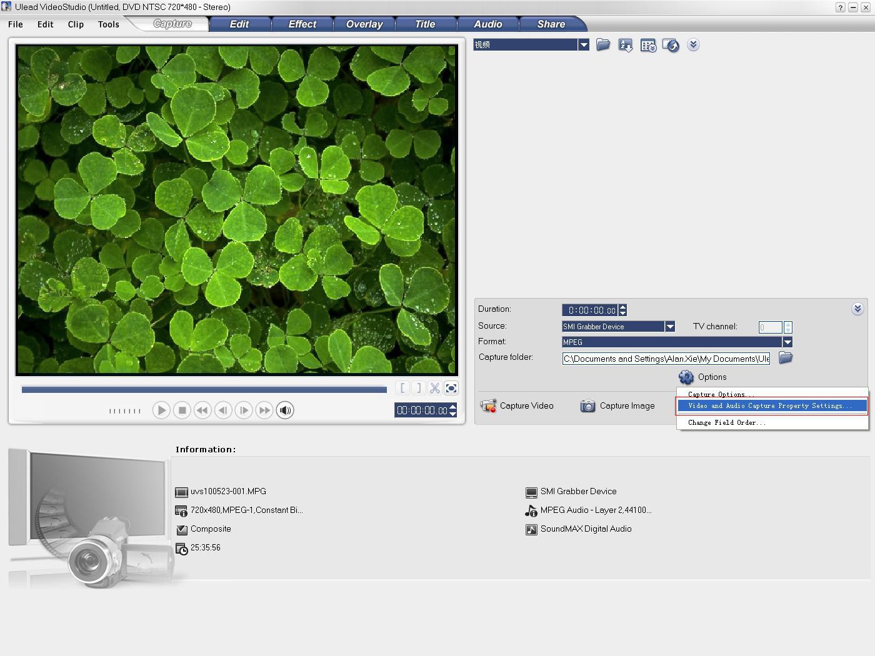Click the cut clip scissors icon
Screen dimensions: 875x656
435,389
